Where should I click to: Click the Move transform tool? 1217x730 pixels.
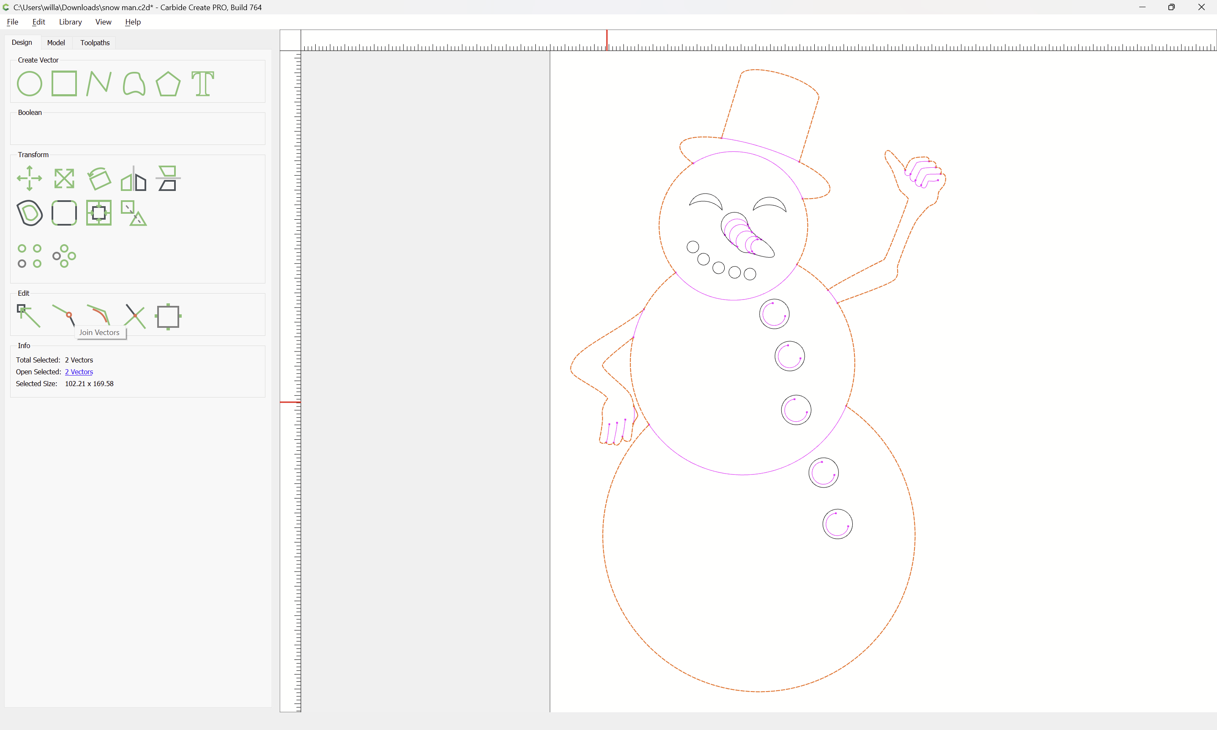(x=30, y=178)
